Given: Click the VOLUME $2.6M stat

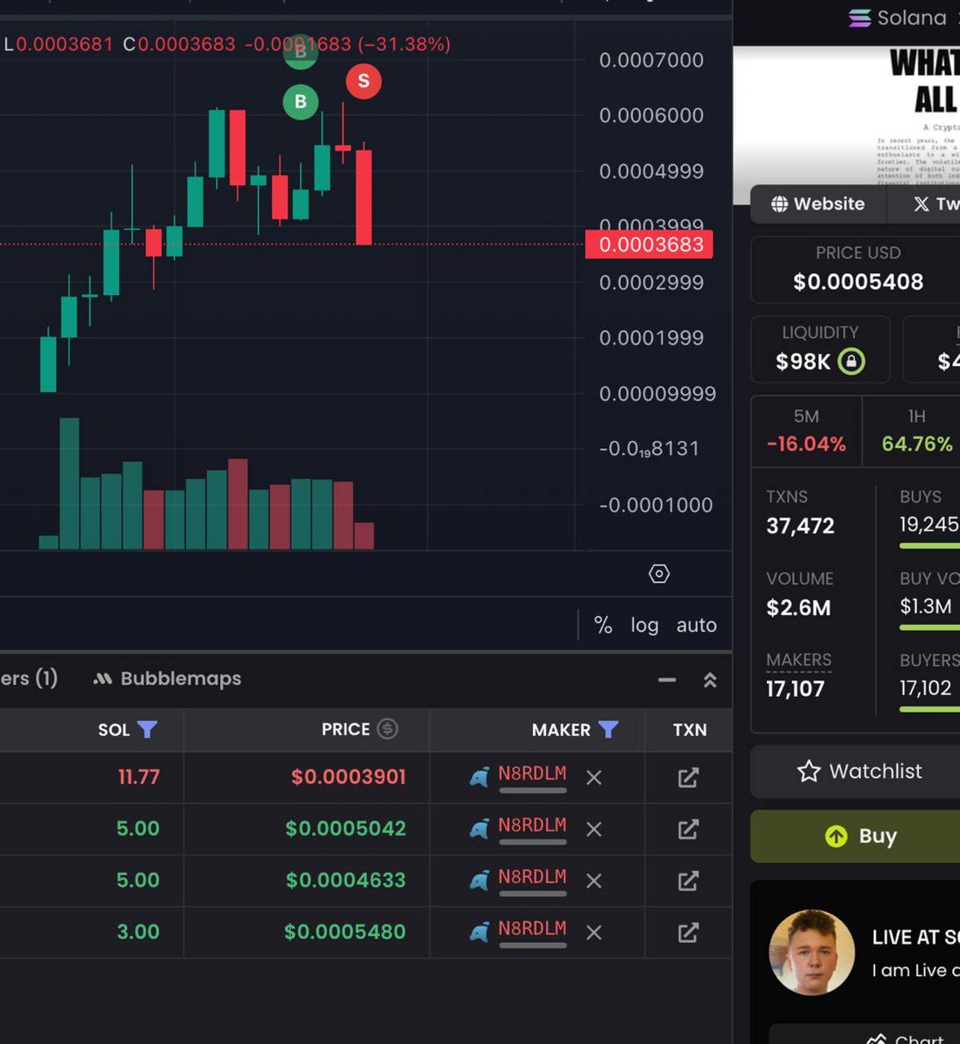Looking at the screenshot, I should (x=799, y=594).
